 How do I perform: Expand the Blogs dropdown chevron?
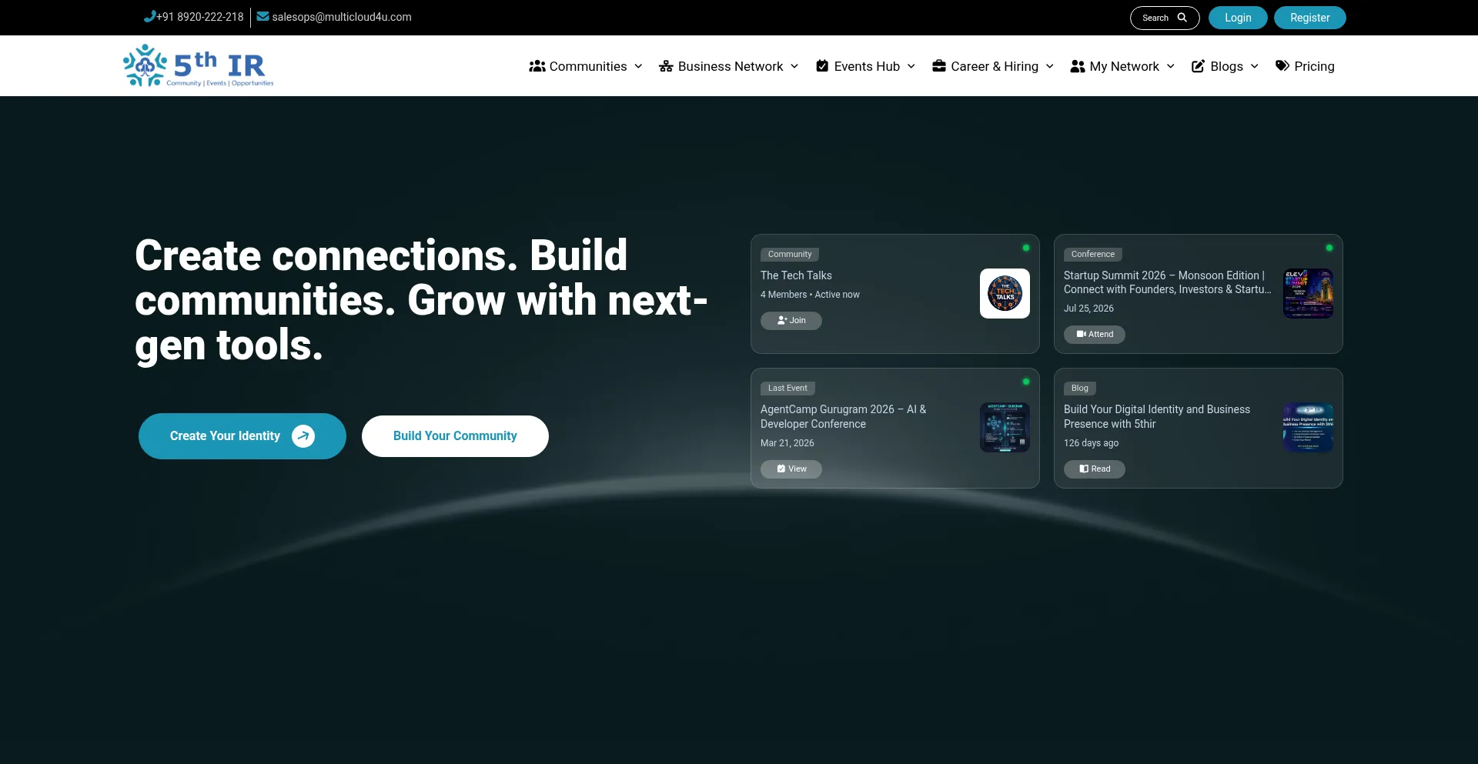[1255, 66]
